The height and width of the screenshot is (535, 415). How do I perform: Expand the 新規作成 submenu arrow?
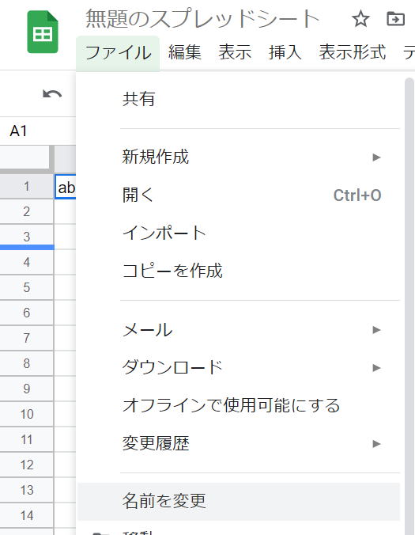(x=376, y=157)
